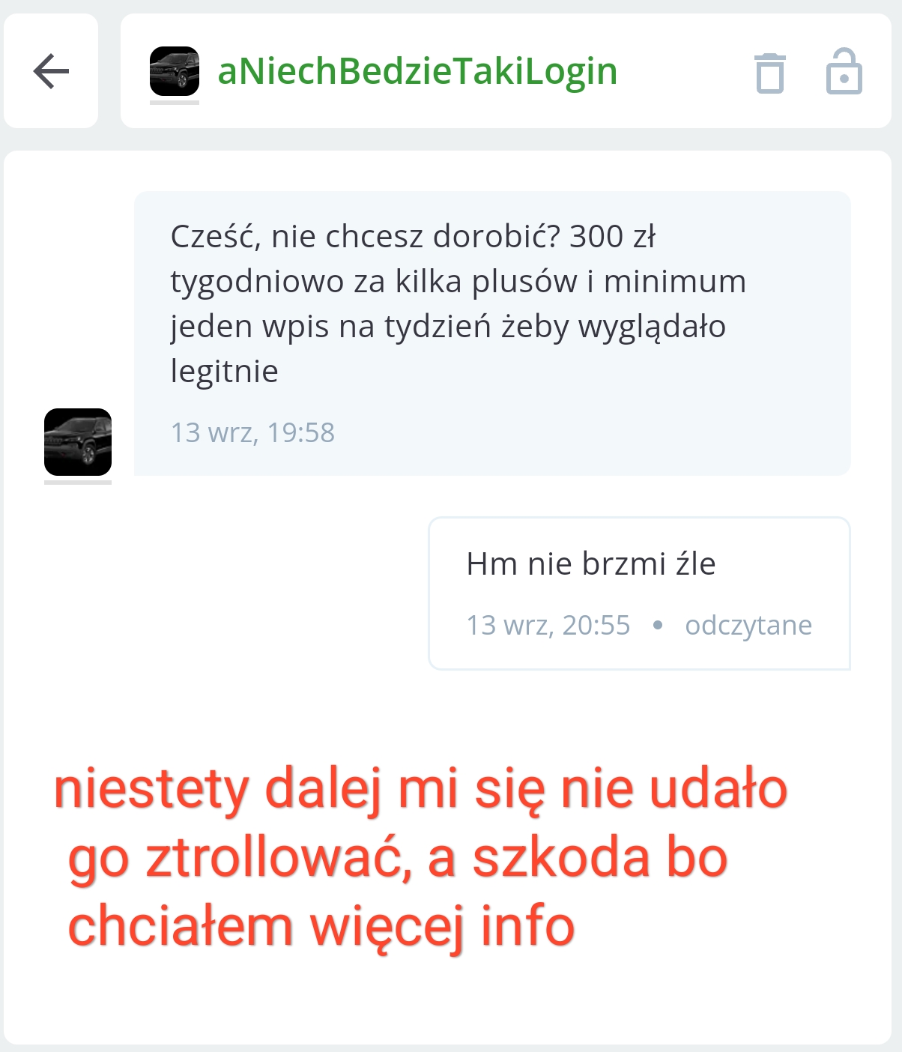Click the 300 zł amount in the message
The height and width of the screenshot is (1052, 902).
(x=613, y=237)
